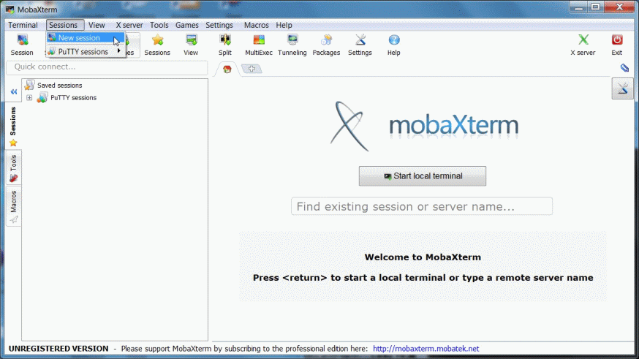Viewport: 639px width, 359px height.
Task: Open the Tools menu
Action: pyautogui.click(x=159, y=25)
